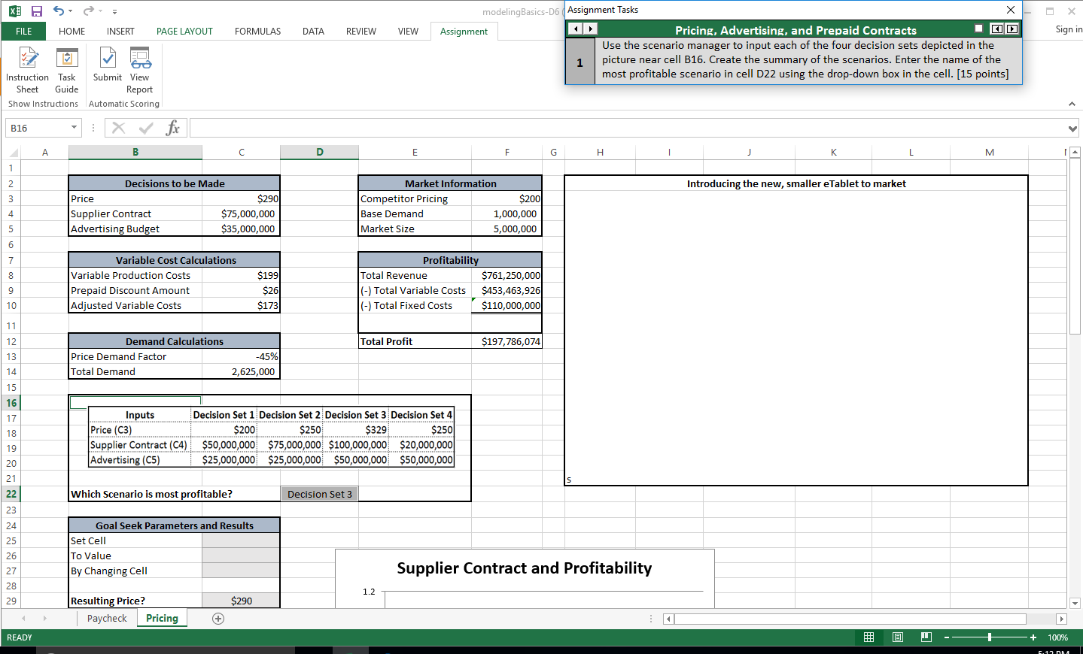Click the Redo arrow
This screenshot has height=654, width=1083.
(88, 11)
